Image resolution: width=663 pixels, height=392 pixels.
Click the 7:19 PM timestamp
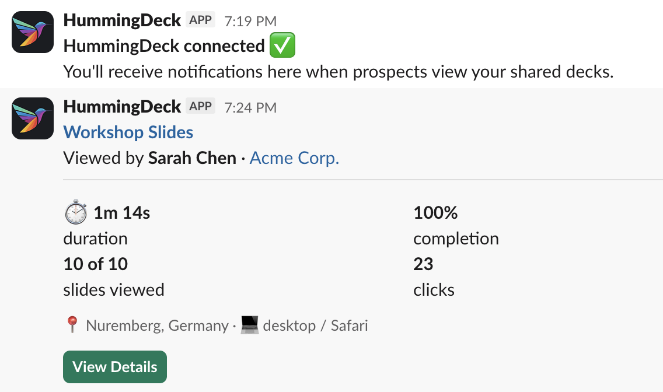tap(250, 19)
